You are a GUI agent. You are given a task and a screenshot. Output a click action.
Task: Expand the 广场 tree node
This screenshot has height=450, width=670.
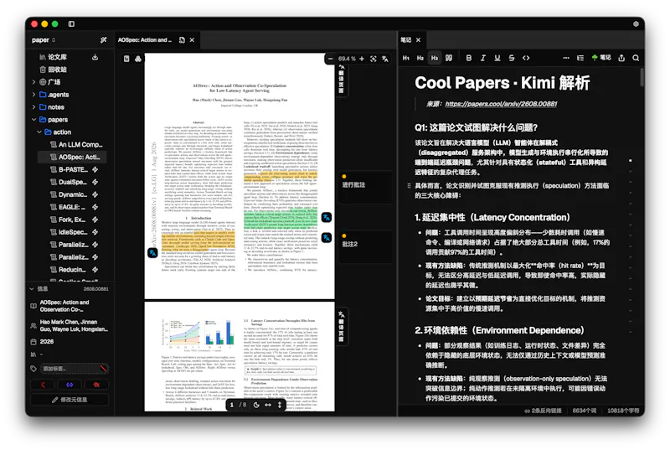pos(33,81)
